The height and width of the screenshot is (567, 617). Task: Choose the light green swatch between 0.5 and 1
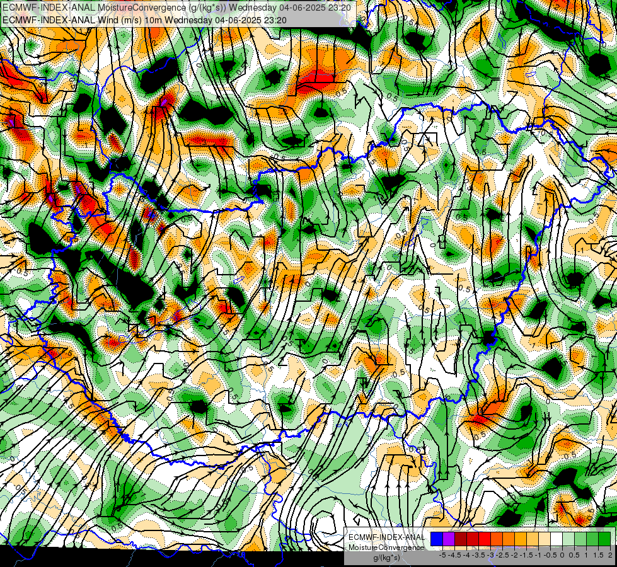(x=580, y=539)
